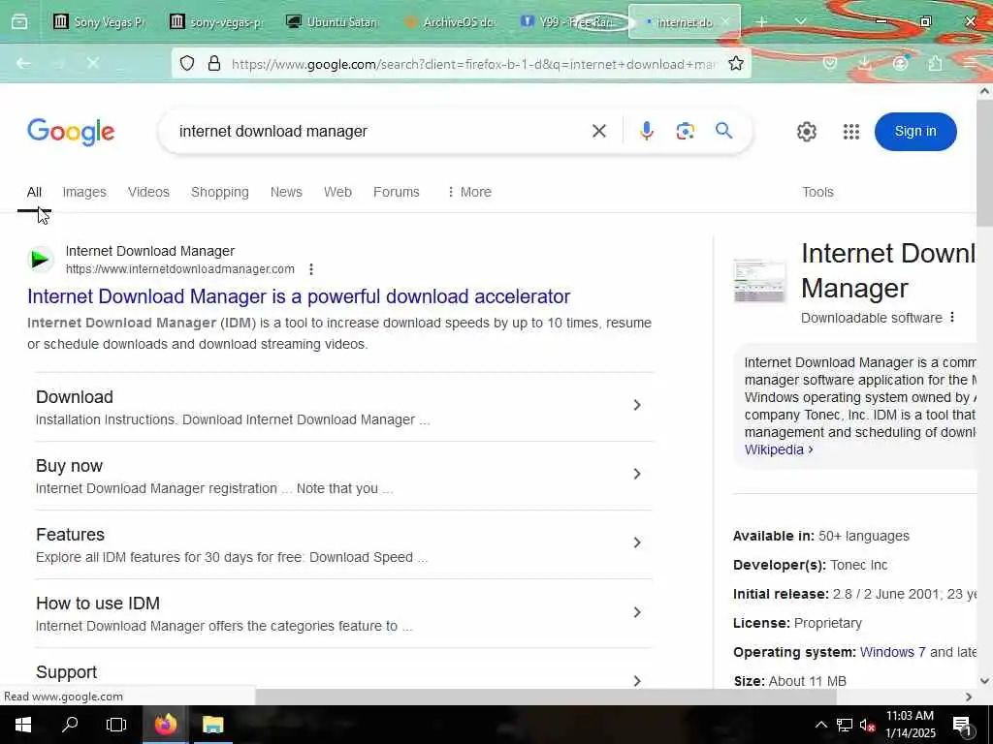Click Firefox icon in taskbar
Screen dimensions: 993x744
click(x=165, y=725)
